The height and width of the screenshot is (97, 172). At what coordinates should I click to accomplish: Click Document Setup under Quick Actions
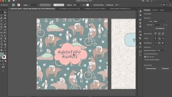pos(151,68)
